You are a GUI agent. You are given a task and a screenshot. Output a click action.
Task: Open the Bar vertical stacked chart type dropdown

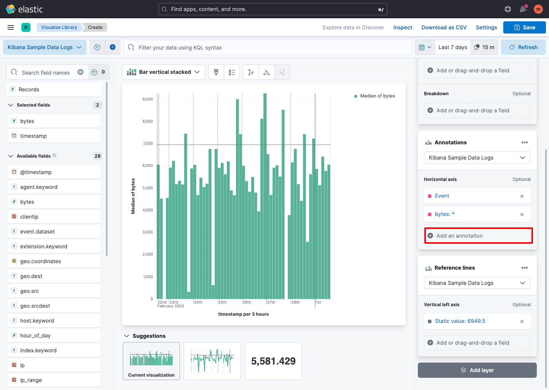(163, 72)
